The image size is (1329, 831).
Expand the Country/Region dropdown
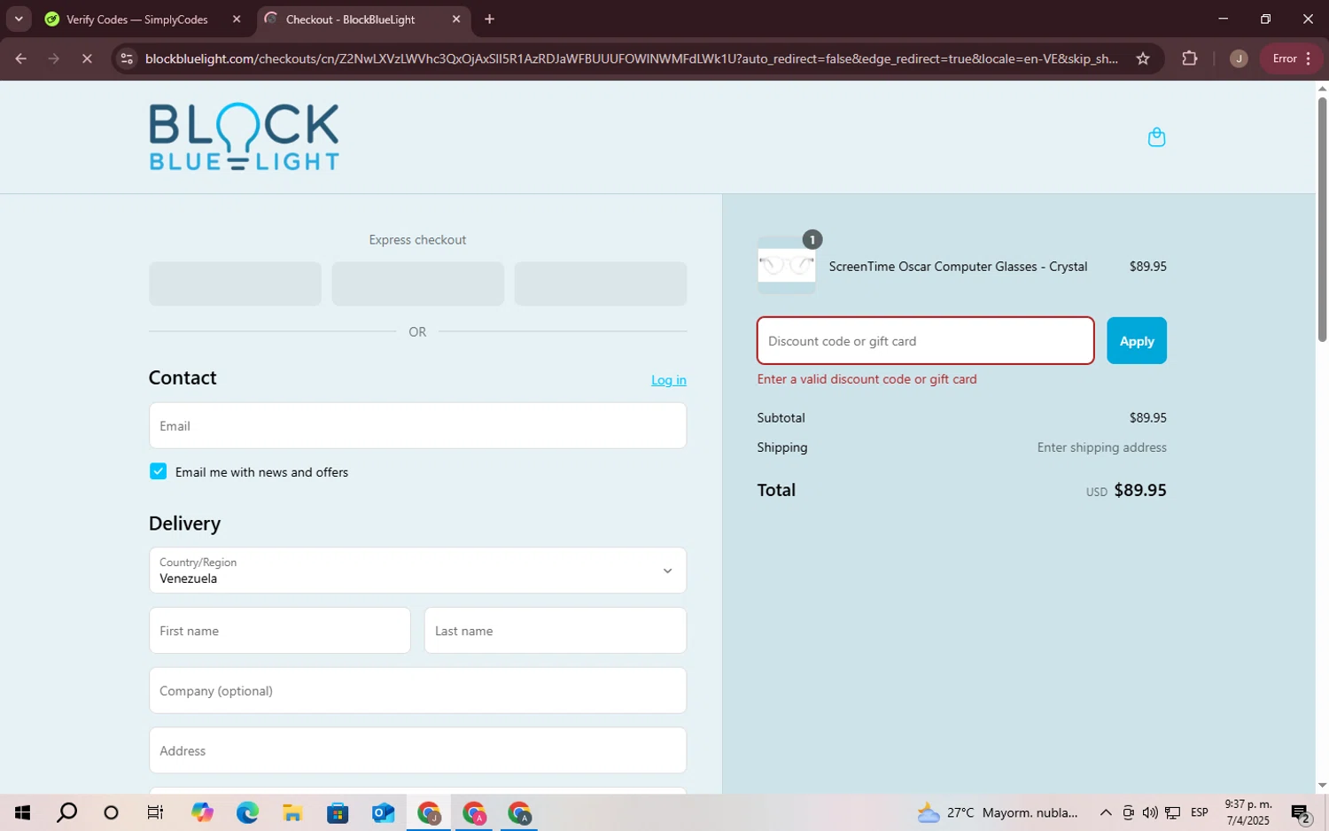[x=417, y=570]
